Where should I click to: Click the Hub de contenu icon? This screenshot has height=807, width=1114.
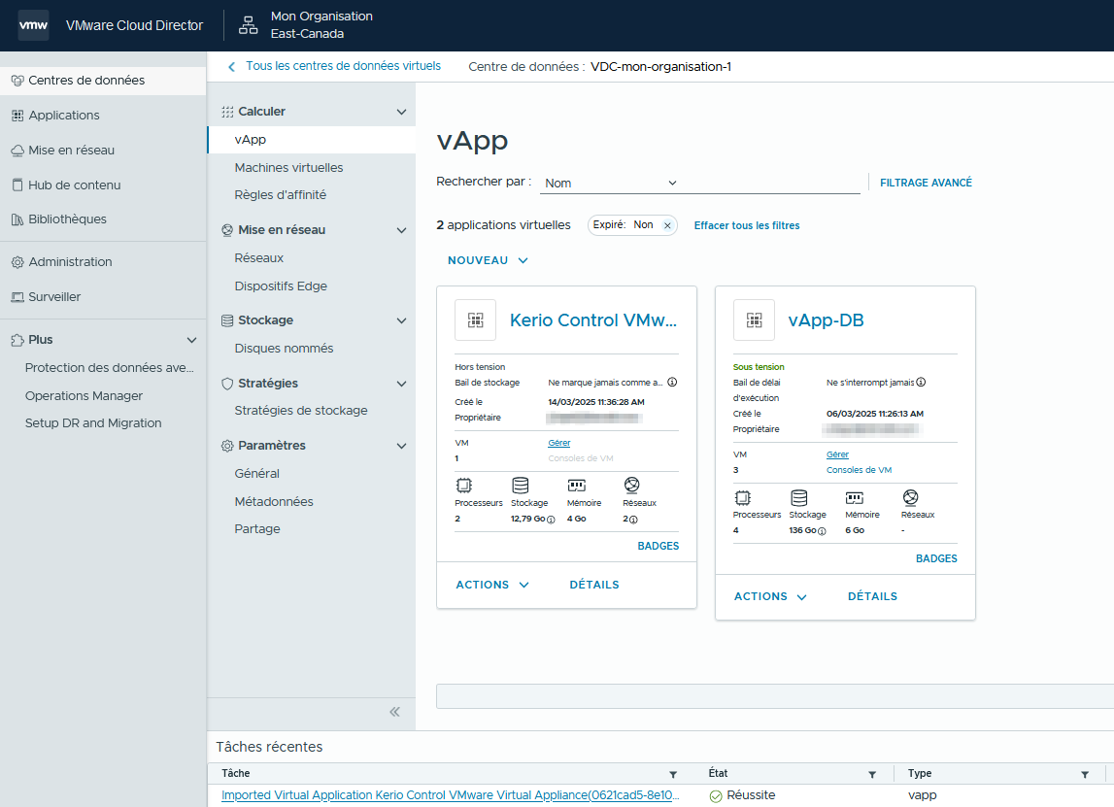click(17, 185)
